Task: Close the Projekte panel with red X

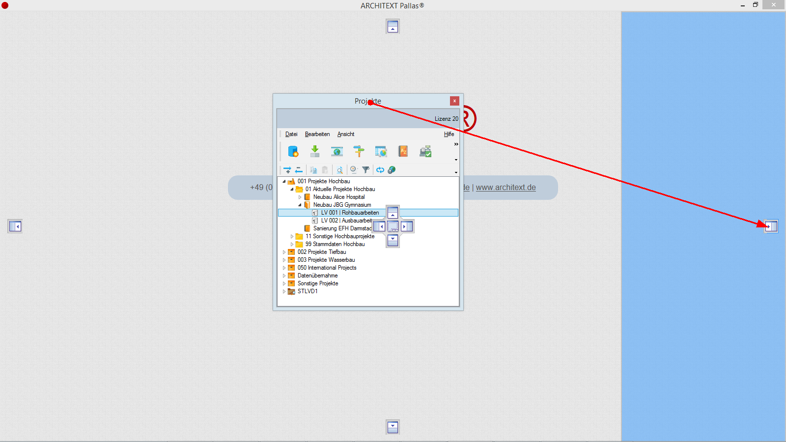Action: pos(454,101)
